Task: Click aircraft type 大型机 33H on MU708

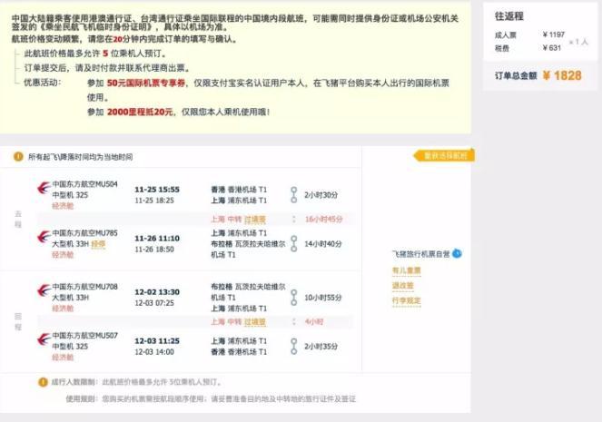Action: (71, 298)
